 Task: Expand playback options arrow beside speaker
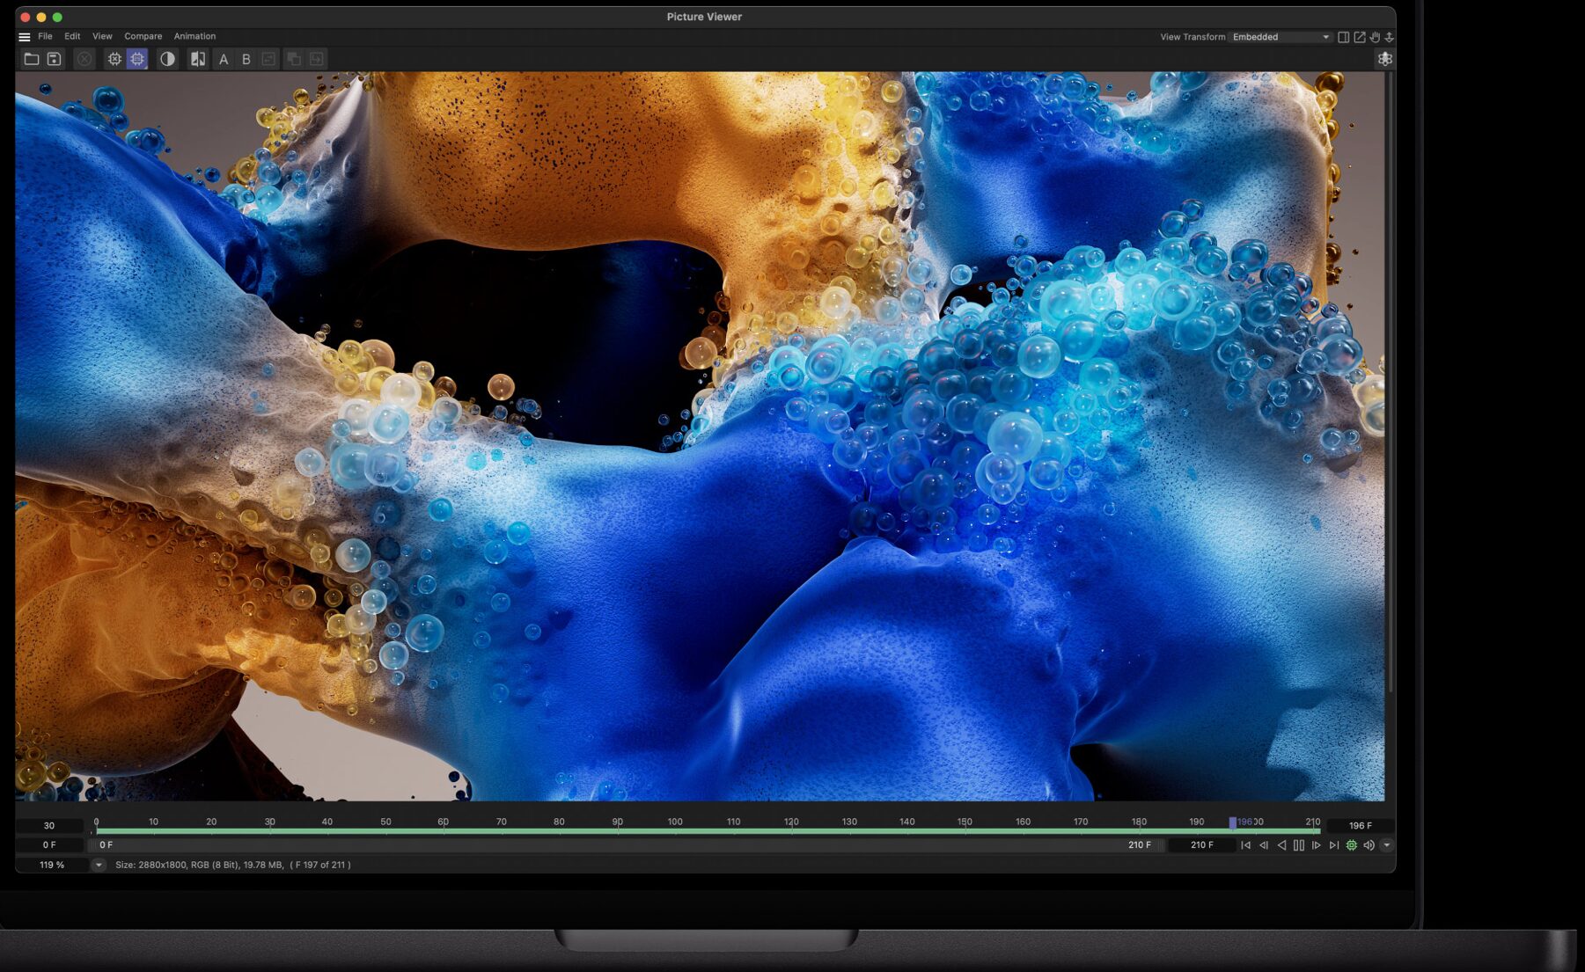[x=1387, y=845]
